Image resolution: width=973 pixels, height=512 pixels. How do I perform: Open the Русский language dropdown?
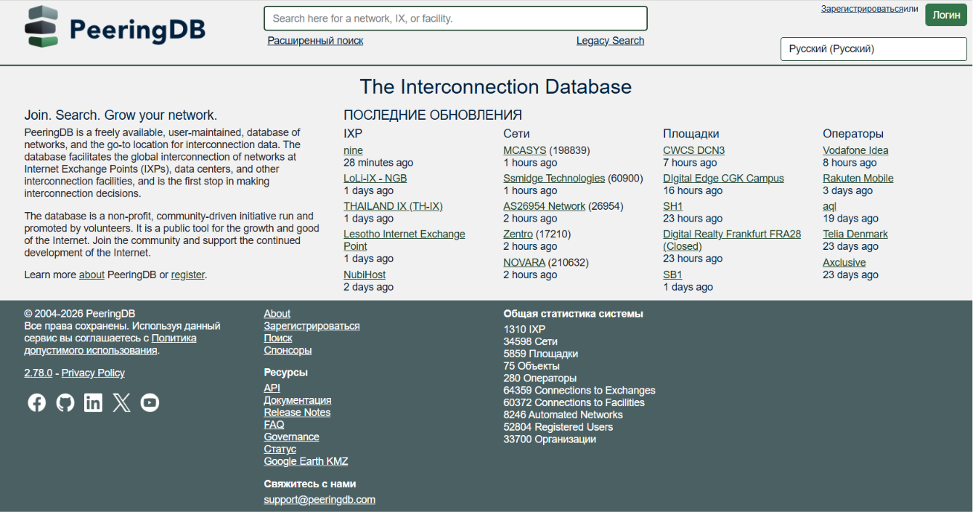874,49
